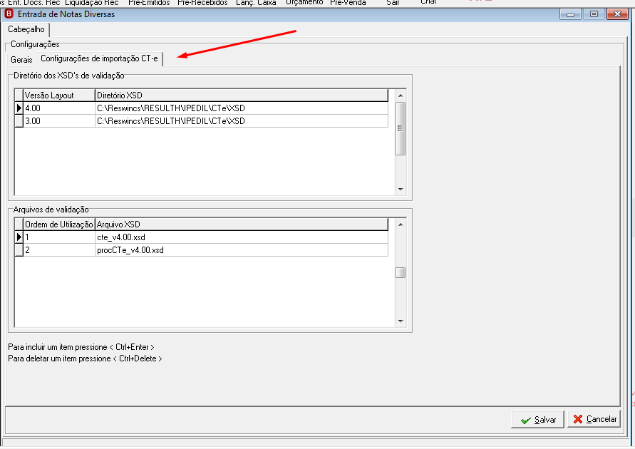
Task: Open Ent. Docs. Rec in the main toolbar
Action: pos(34,3)
